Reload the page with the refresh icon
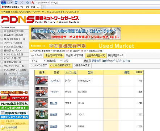 click(16, 2)
